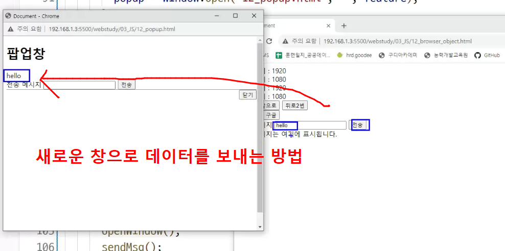505x251 pixels.
Task: Click the popup scrollbar down arrow
Action: point(260,227)
